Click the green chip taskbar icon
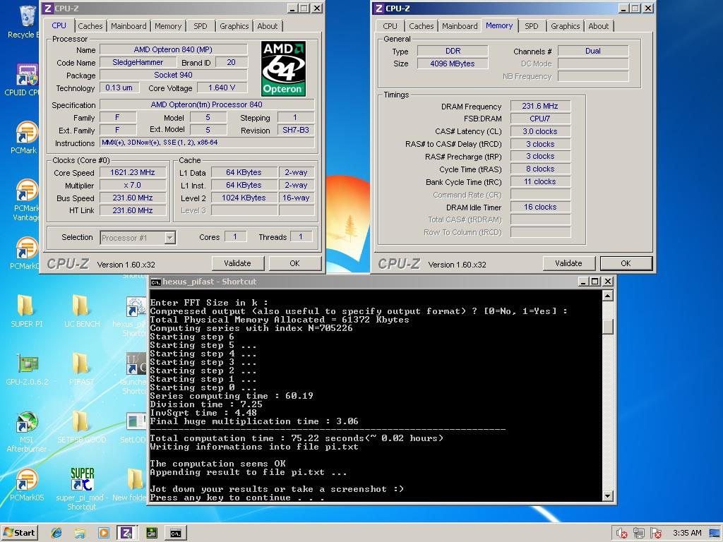This screenshot has width=723, height=542. pyautogui.click(x=151, y=534)
